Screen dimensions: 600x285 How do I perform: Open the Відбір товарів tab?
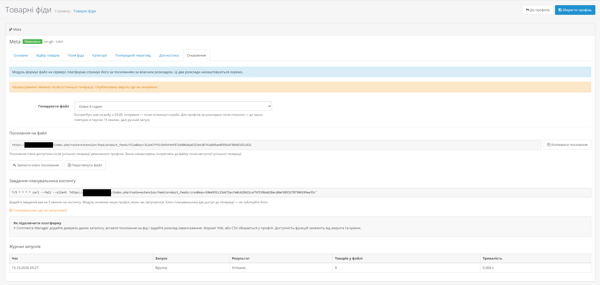coord(48,55)
